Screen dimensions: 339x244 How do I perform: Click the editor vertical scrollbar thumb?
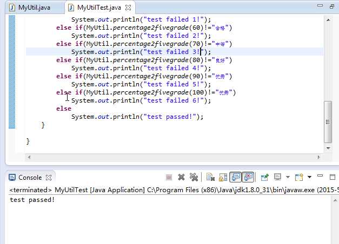click(328, 122)
